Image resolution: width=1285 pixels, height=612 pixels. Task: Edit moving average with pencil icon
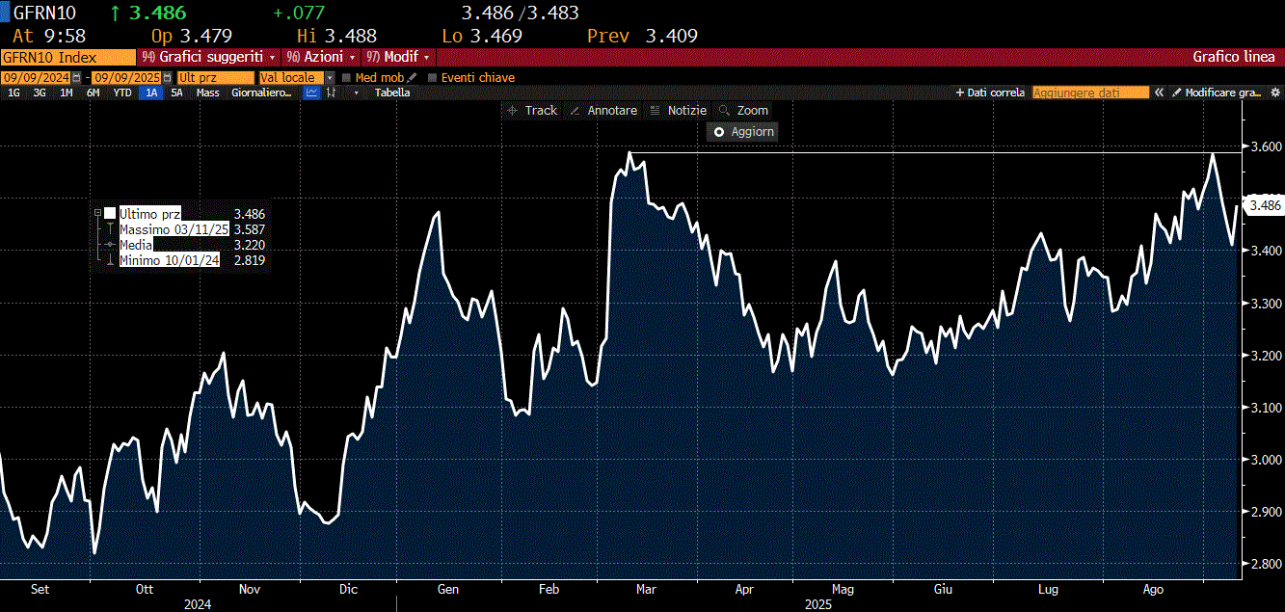(412, 78)
